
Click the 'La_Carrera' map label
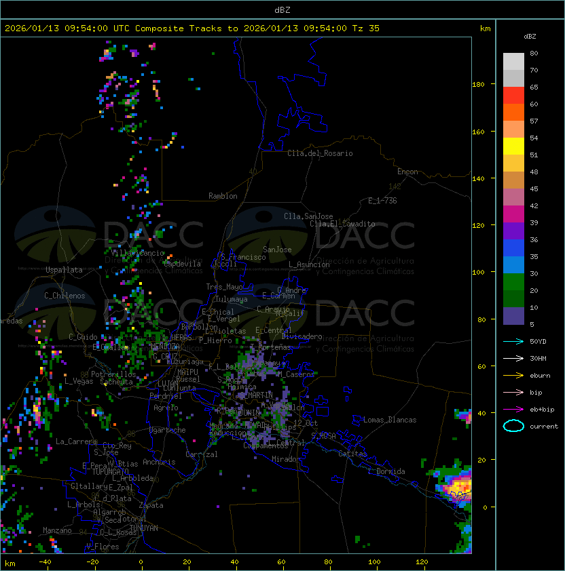(x=76, y=441)
